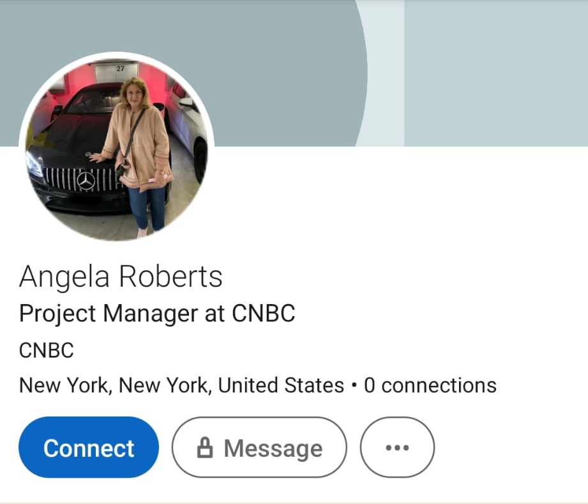Click the blue Connect button
The width and height of the screenshot is (588, 504).
click(89, 447)
